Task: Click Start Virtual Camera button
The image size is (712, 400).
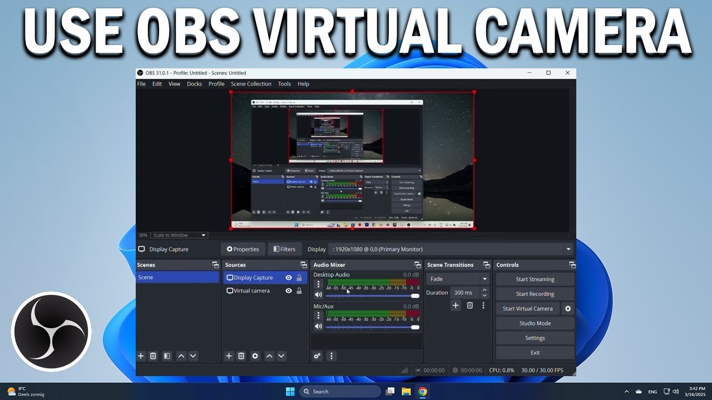Action: click(x=528, y=309)
